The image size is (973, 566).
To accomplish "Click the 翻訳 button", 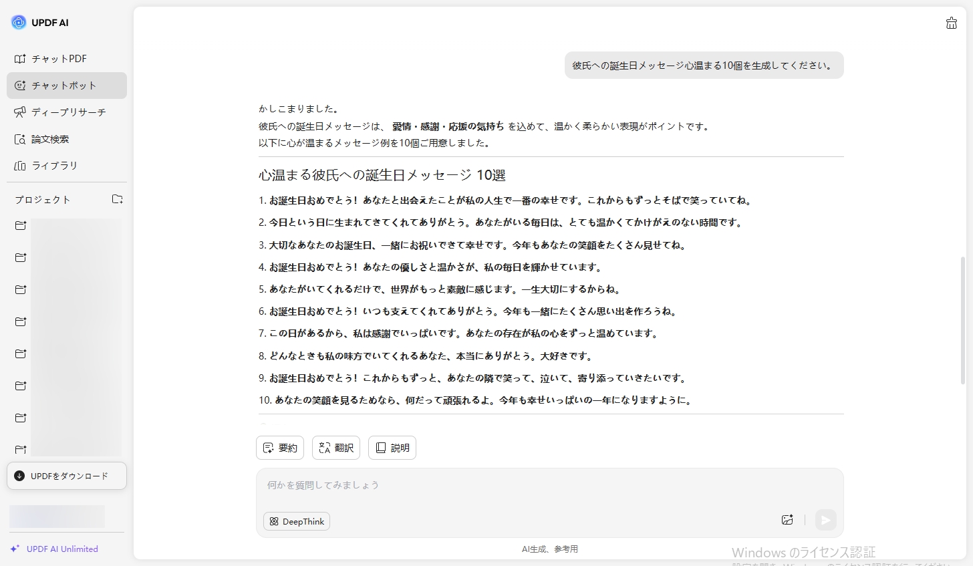I will 336,448.
